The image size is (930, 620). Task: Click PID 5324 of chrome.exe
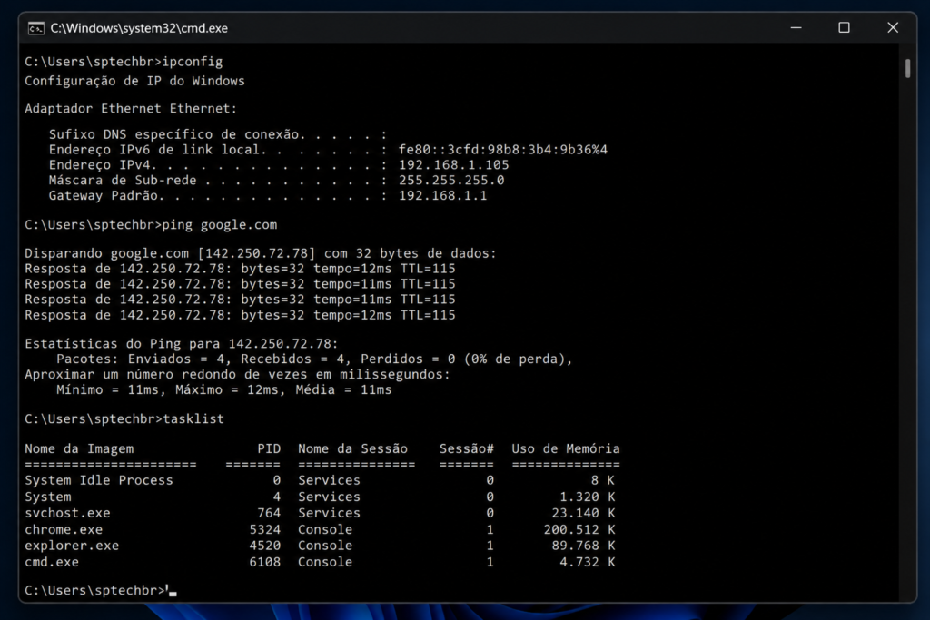point(264,529)
